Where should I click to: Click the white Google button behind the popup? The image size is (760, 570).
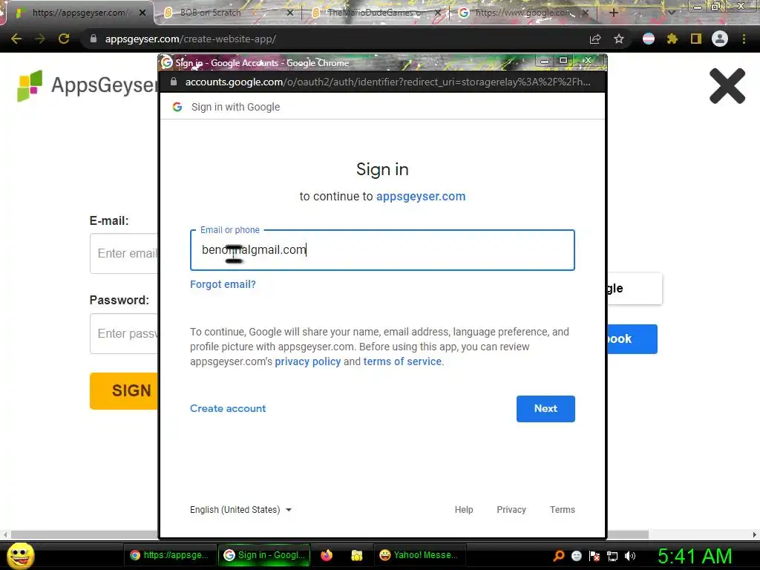635,289
